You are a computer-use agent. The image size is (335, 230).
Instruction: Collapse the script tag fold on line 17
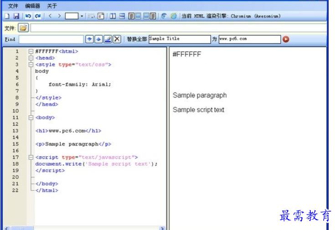click(31, 157)
